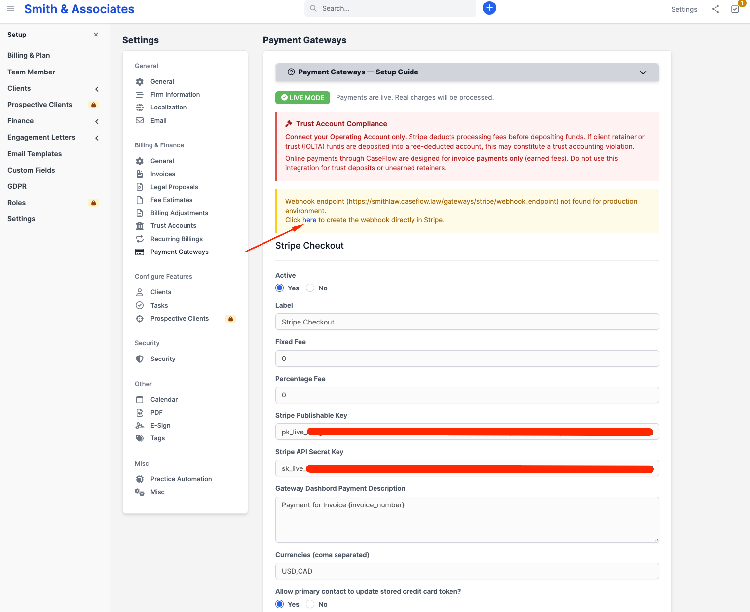Open Settings item in left sidebar
The image size is (750, 612).
[21, 219]
